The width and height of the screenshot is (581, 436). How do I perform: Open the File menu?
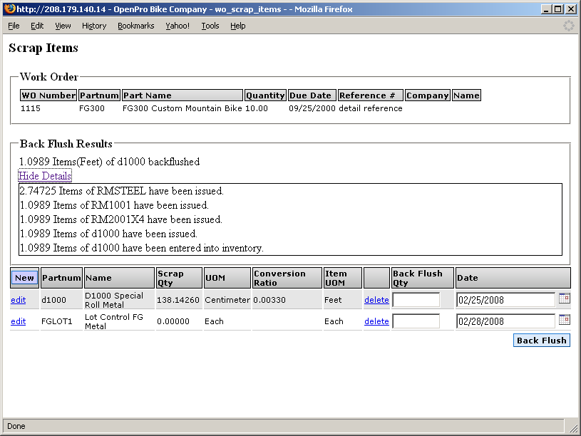(14, 26)
